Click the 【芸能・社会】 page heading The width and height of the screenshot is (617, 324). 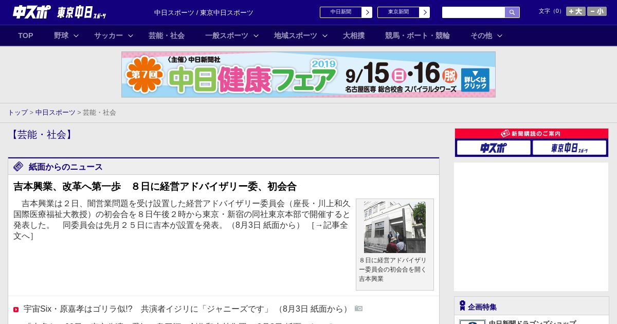(x=41, y=135)
